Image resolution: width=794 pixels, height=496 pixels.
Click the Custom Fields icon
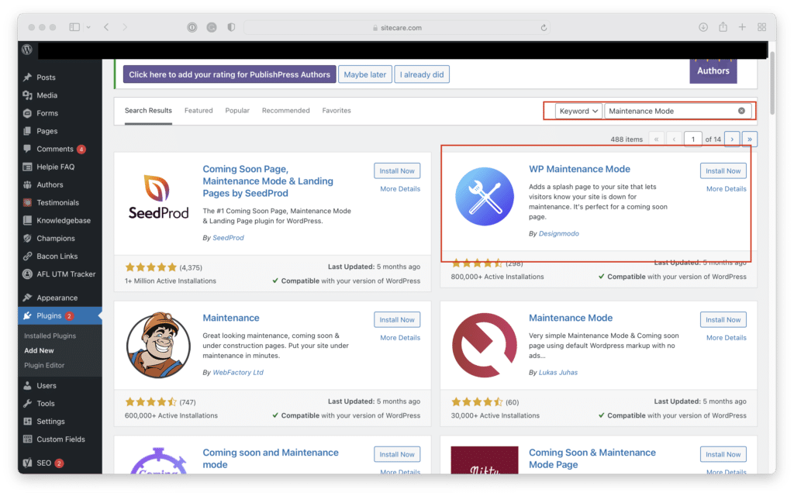[x=27, y=439]
